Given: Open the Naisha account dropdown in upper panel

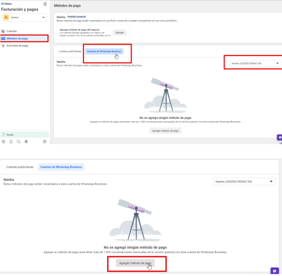Looking at the screenshot, I should pos(255,63).
